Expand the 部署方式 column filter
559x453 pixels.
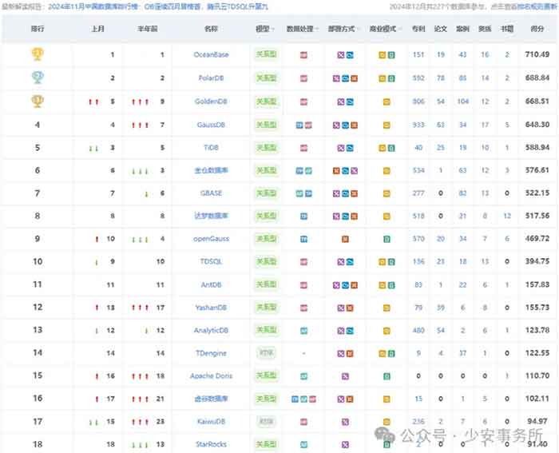[x=345, y=29]
